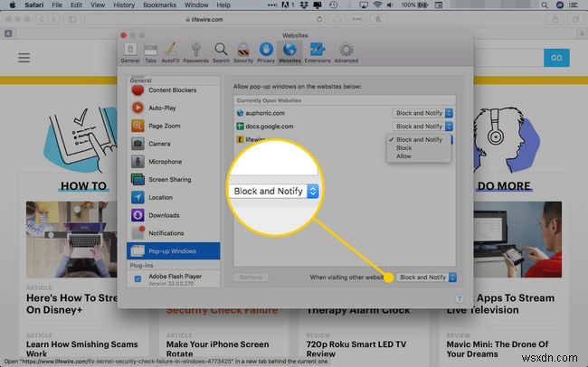Open the AutoFill preferences pane
Viewport: 588px width, 367px height.
(x=170, y=52)
